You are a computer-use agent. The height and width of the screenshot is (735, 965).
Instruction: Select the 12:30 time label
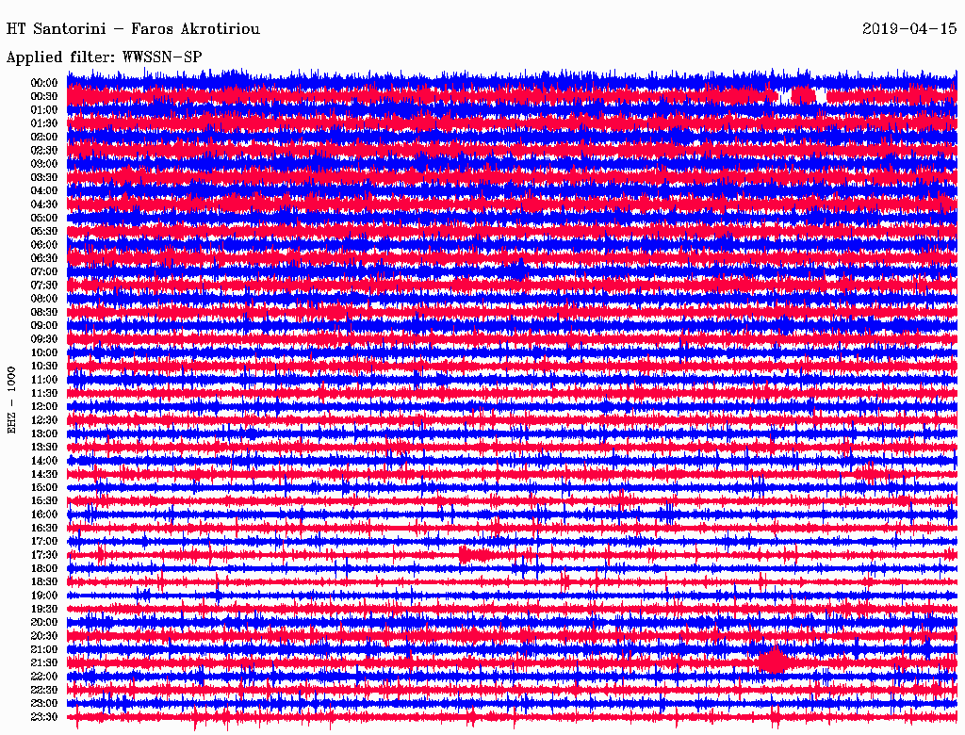coord(44,420)
